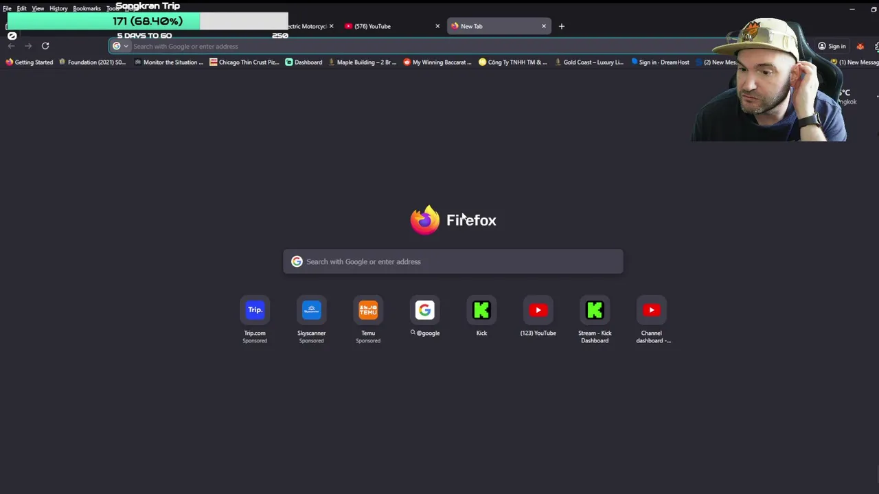Close the Electric Motorcycle tab
The height and width of the screenshot is (494, 879).
(331, 26)
